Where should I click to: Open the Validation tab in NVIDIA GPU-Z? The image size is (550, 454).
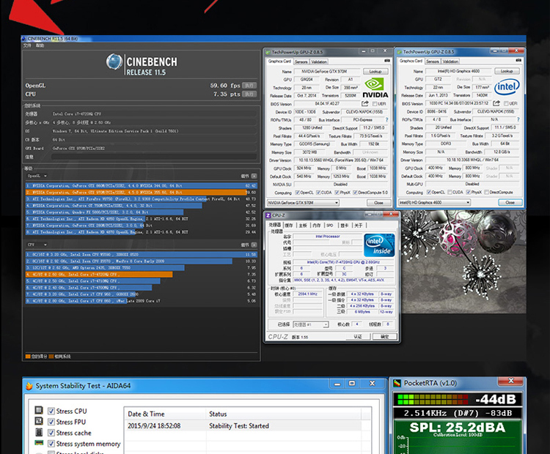319,62
